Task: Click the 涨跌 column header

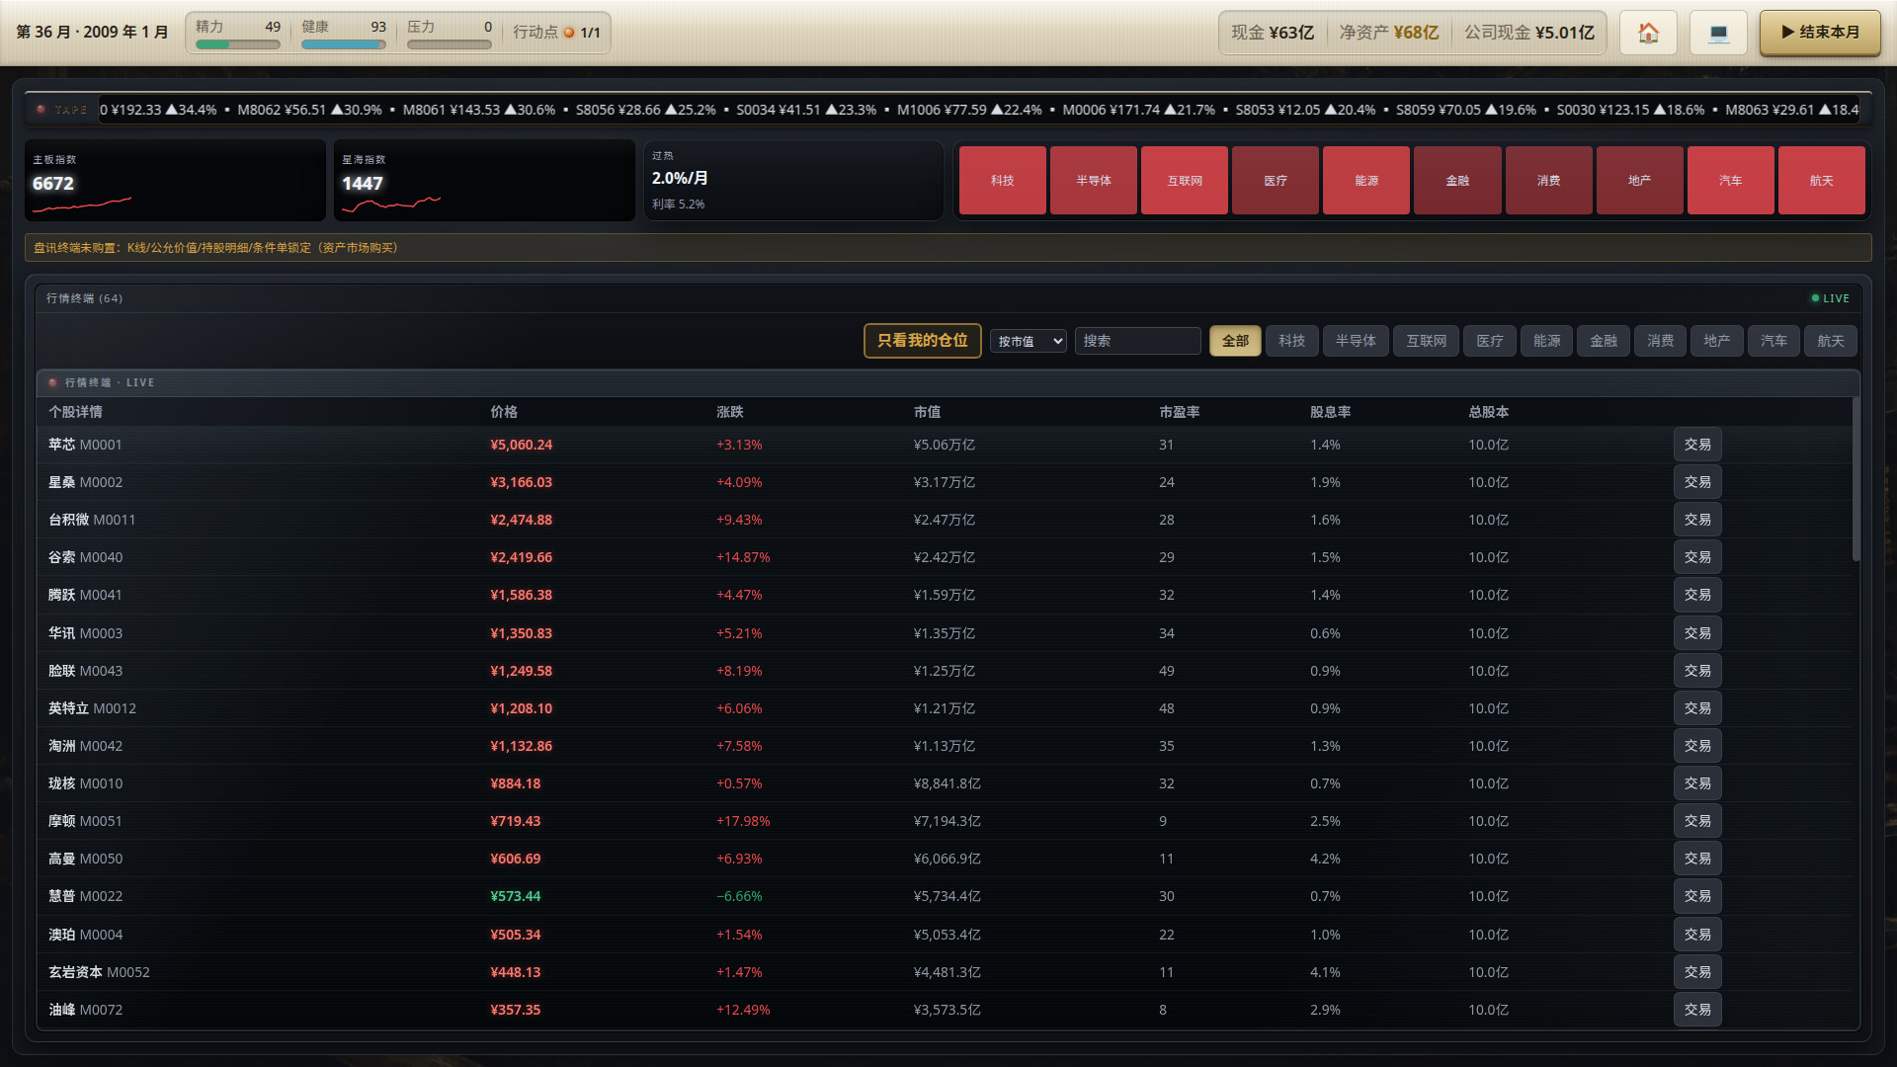Action: click(x=730, y=412)
